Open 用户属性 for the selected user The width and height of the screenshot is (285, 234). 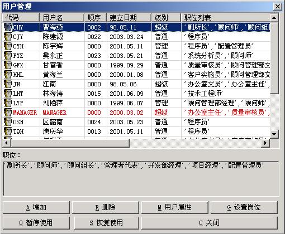pyautogui.click(x=175, y=207)
